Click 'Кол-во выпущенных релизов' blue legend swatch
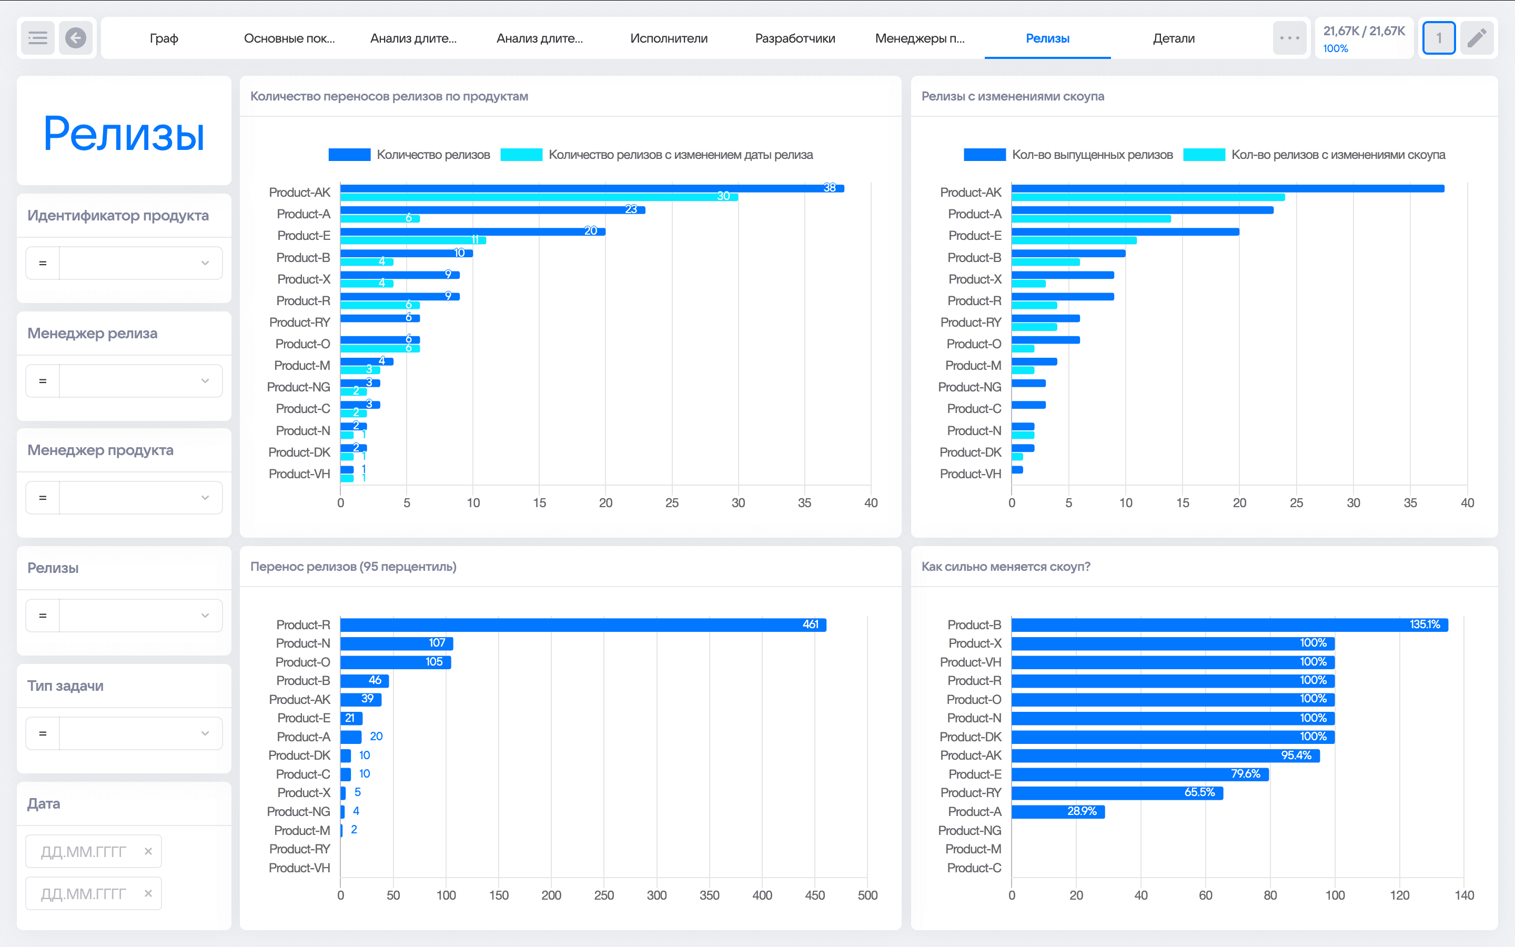 coord(984,155)
